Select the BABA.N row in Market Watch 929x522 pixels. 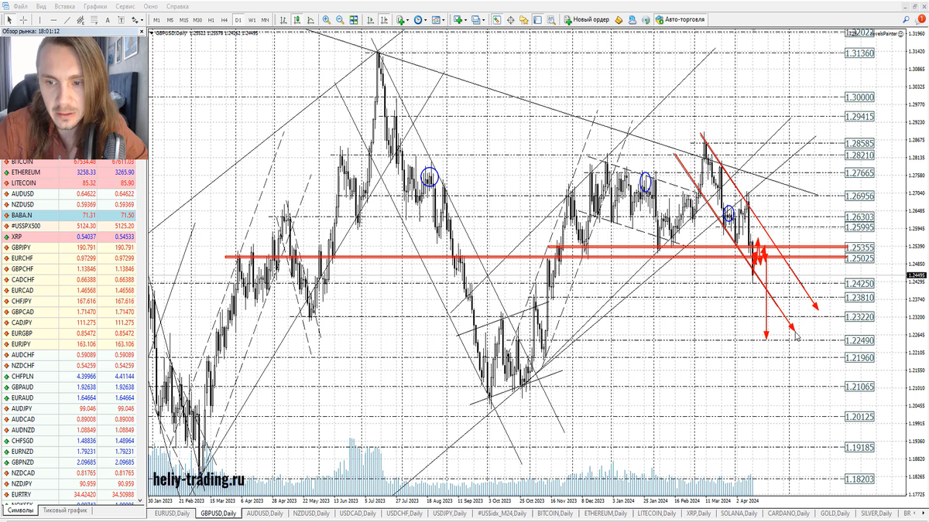pos(69,215)
